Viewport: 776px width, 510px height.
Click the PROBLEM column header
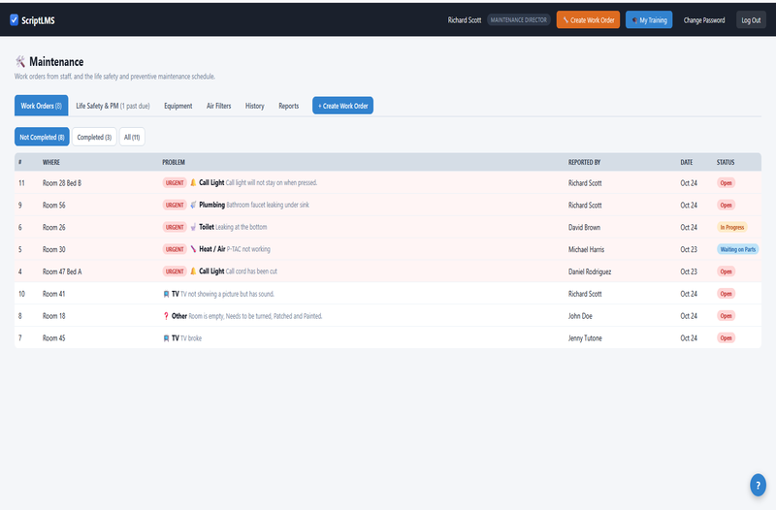click(174, 162)
